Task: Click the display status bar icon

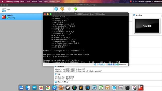Action: click(109, 64)
